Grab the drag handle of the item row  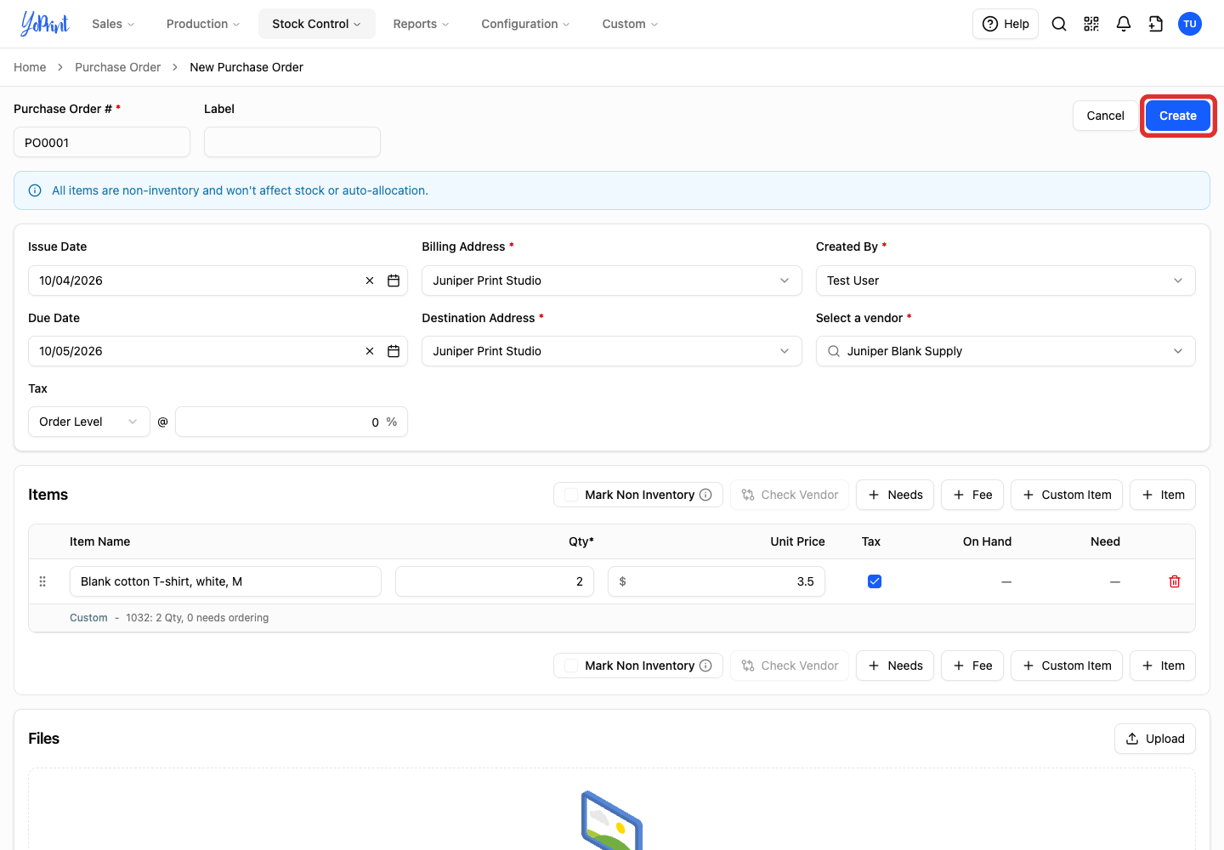(x=42, y=581)
